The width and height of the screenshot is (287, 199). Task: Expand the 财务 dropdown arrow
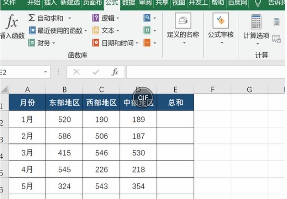[54, 43]
